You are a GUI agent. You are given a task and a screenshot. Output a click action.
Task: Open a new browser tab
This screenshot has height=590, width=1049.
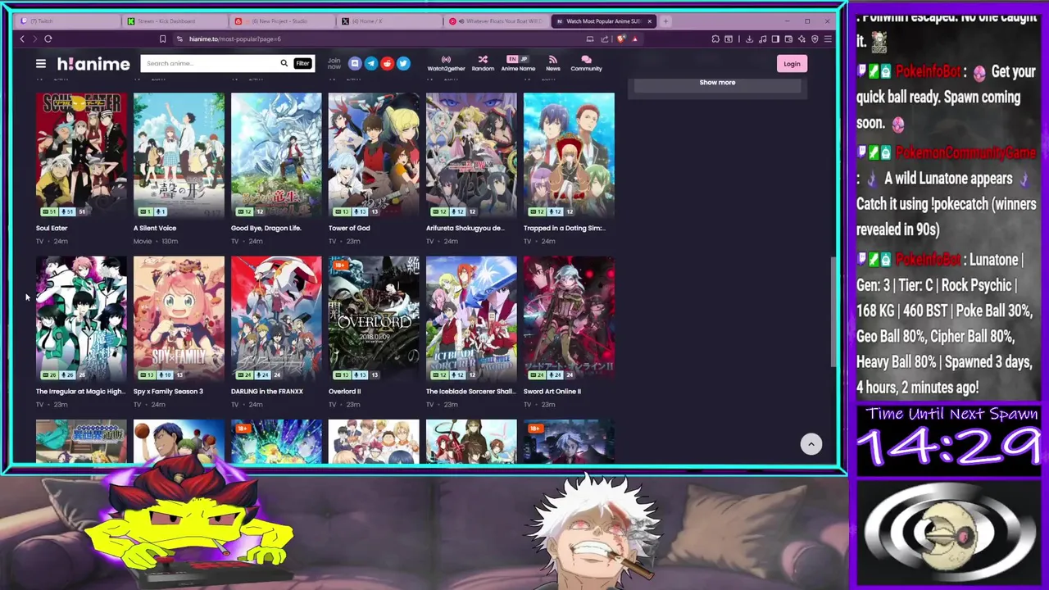tap(665, 21)
